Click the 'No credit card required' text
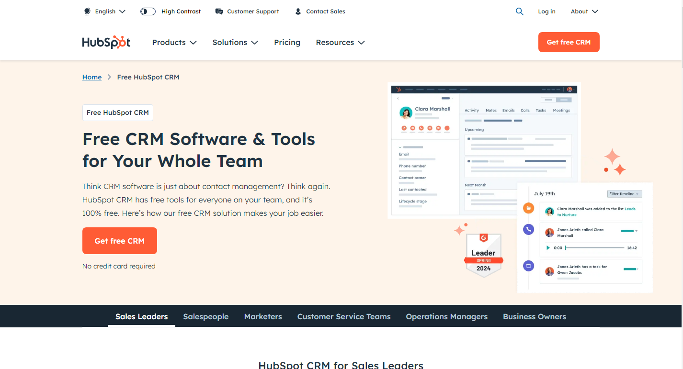This screenshot has width=683, height=369. click(119, 266)
